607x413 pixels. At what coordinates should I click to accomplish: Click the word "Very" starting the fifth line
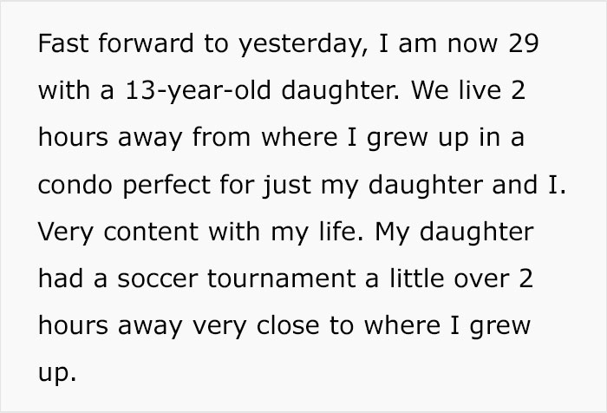[x=66, y=233]
